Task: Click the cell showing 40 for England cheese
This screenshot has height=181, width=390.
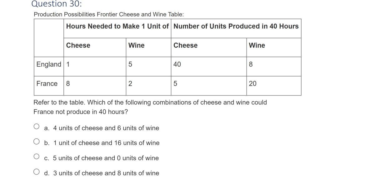Action: tap(177, 64)
